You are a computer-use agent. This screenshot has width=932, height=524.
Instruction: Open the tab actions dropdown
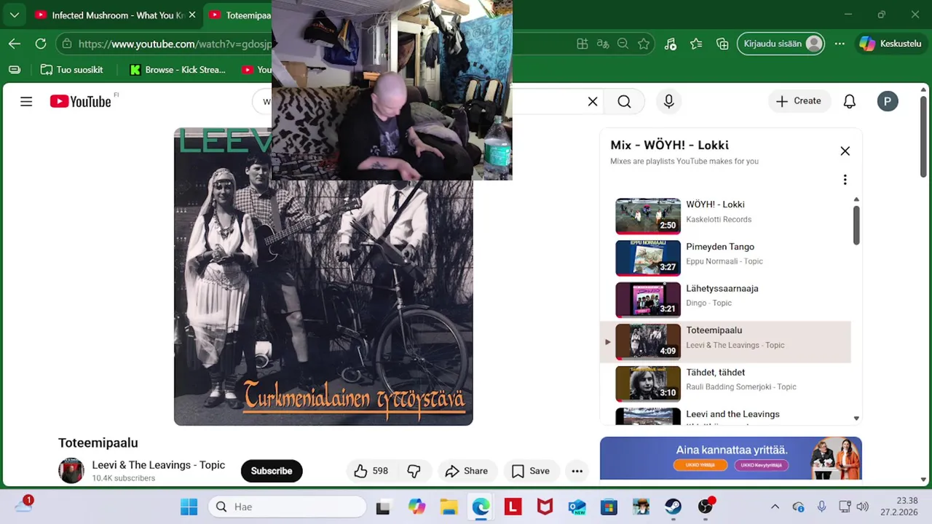[15, 15]
